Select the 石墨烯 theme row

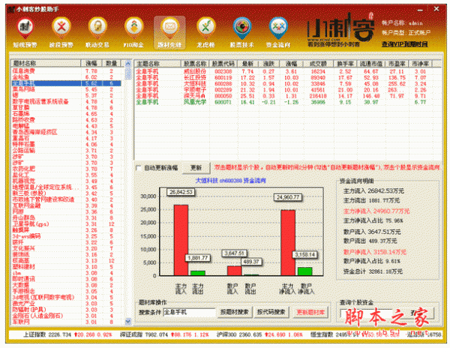tap(66, 113)
